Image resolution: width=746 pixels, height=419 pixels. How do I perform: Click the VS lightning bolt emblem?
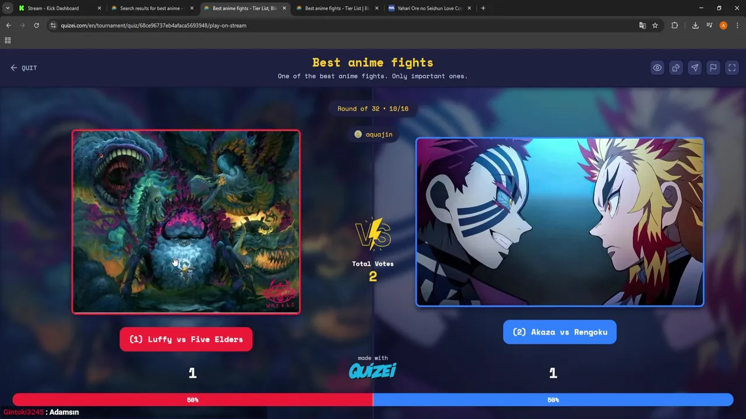(x=373, y=235)
